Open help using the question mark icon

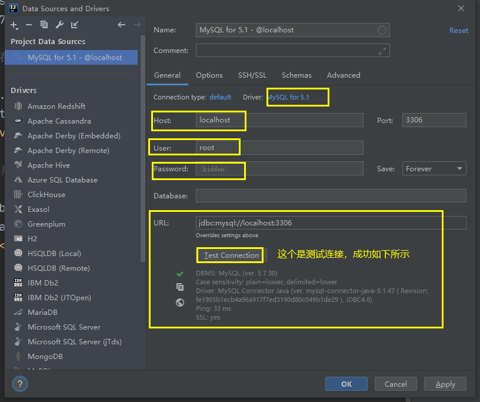(x=19, y=384)
